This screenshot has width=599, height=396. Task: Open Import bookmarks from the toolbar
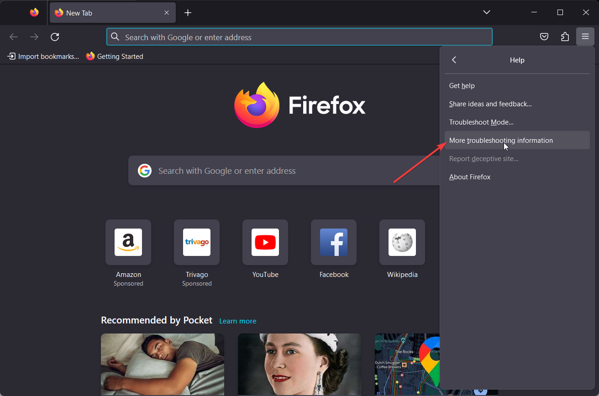(42, 56)
